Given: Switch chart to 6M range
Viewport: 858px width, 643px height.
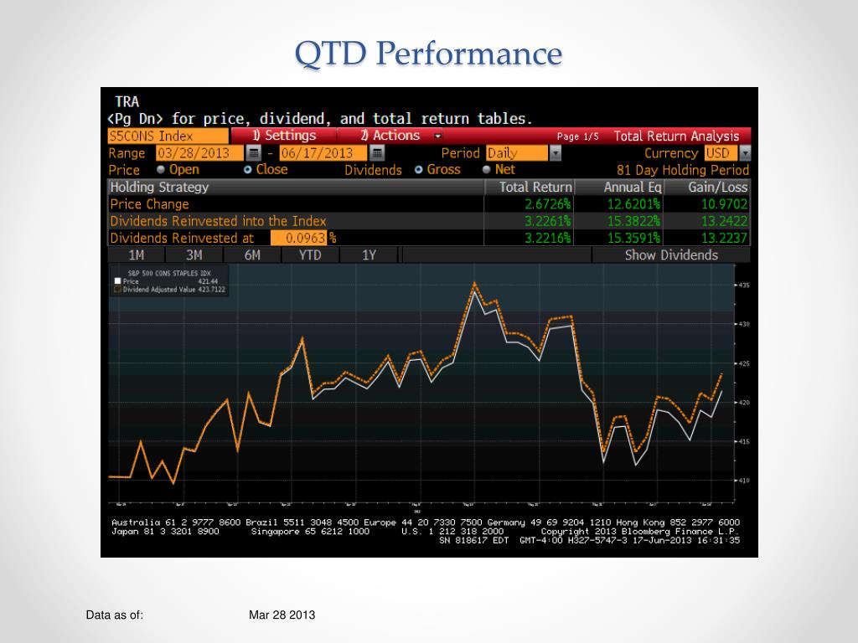Looking at the screenshot, I should coord(252,255).
